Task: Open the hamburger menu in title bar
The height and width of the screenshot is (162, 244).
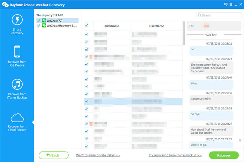Action: pos(231,5)
